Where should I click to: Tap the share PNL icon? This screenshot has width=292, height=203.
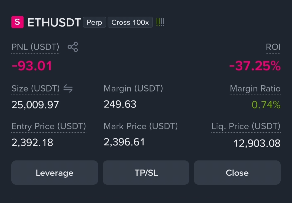(x=73, y=47)
